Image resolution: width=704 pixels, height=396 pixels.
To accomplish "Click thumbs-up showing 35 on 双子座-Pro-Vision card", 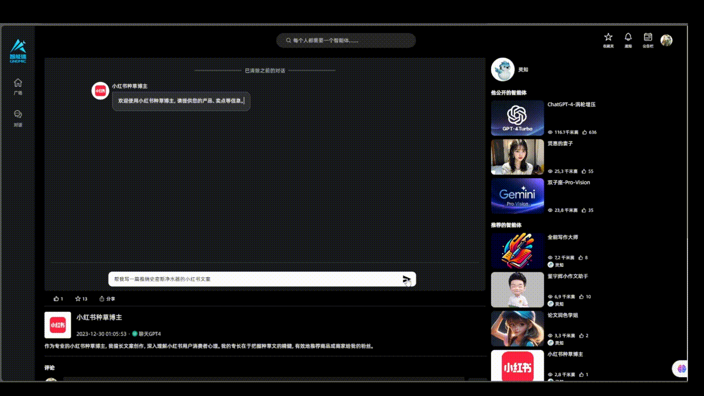I will pos(584,210).
